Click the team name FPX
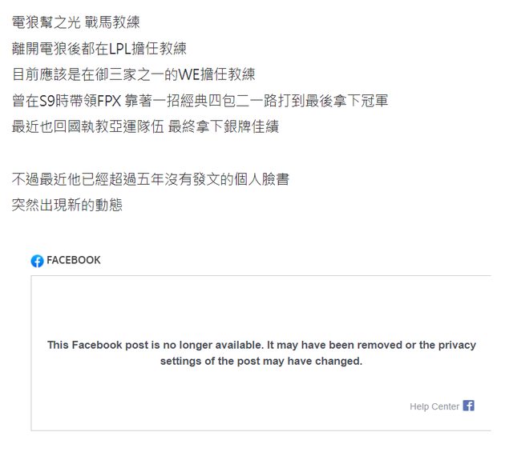Viewport: 513px width, 456px height. tap(109, 102)
